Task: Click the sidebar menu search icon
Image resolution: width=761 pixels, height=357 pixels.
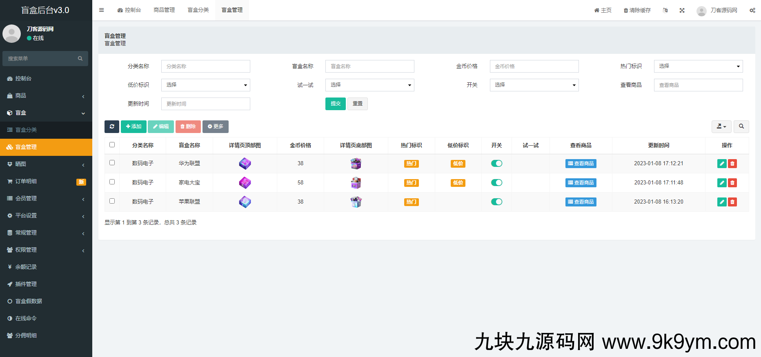Action: tap(80, 59)
